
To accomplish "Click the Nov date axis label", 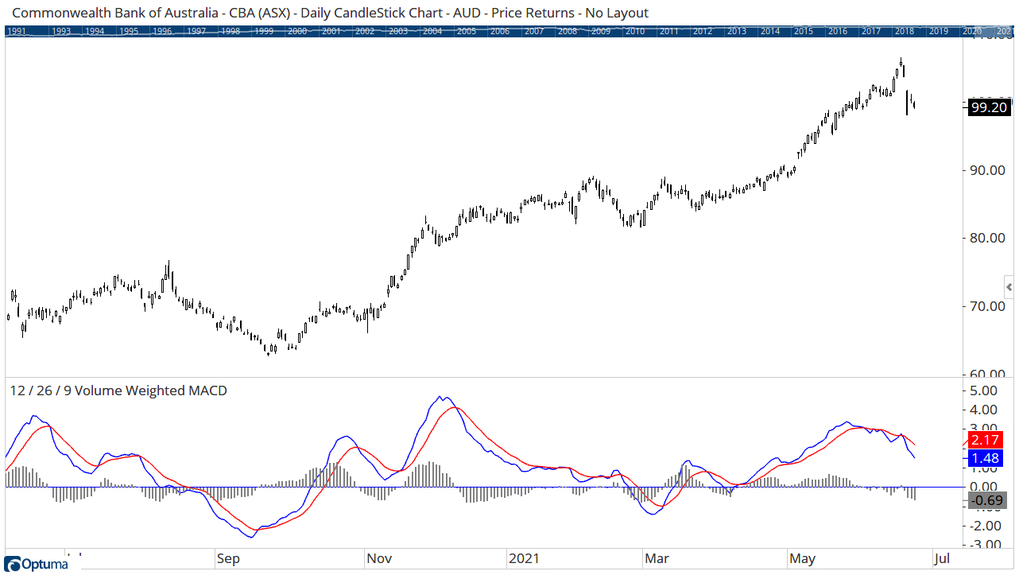I will click(x=378, y=559).
